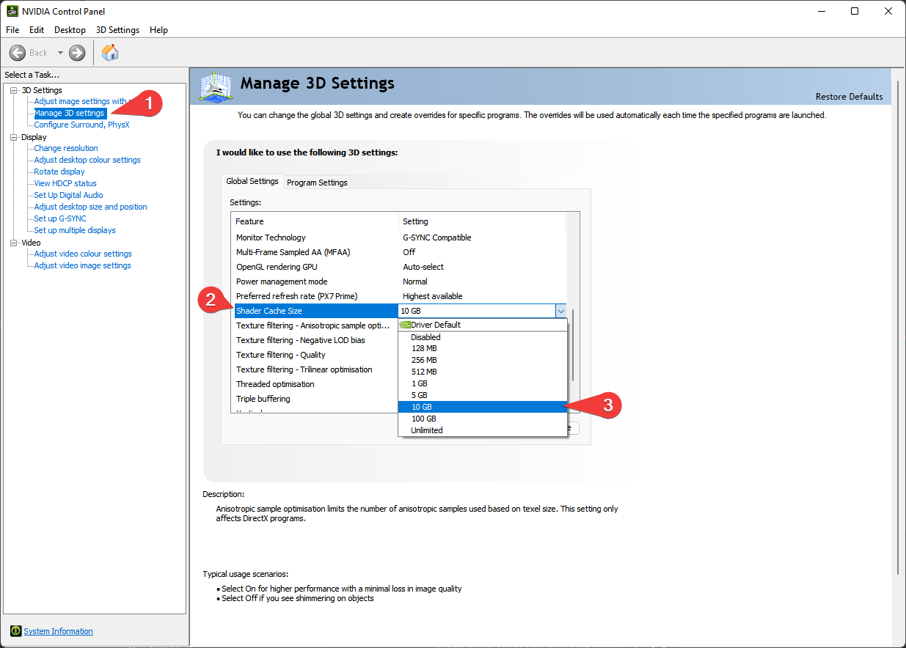The width and height of the screenshot is (906, 648).
Task: Open the Back history dropdown arrow
Action: 60,53
